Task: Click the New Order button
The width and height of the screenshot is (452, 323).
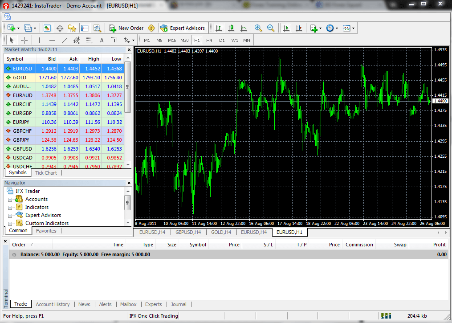Action: pyautogui.click(x=126, y=28)
